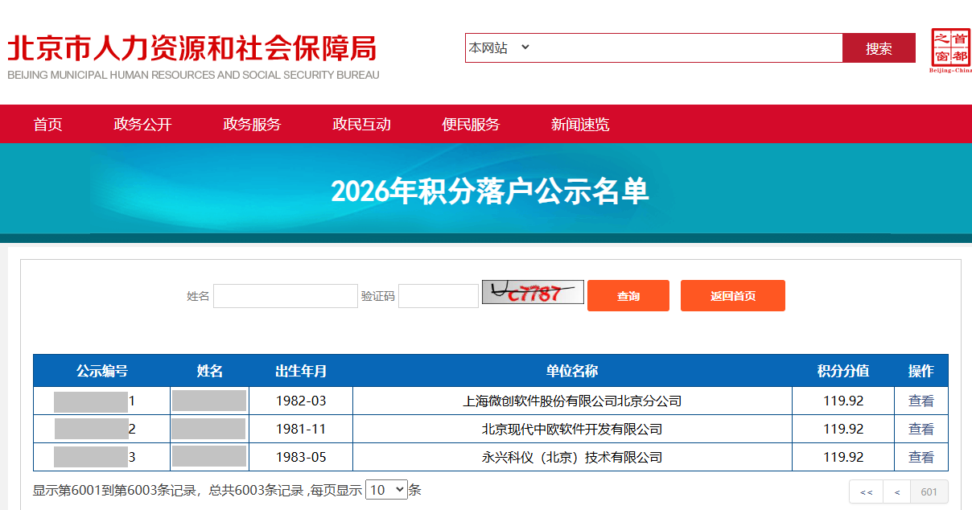Viewport: 972px width, 510px height.
Task: Click 查看 for 北京现代中欧软件开发有限公司
Action: pyautogui.click(x=921, y=429)
